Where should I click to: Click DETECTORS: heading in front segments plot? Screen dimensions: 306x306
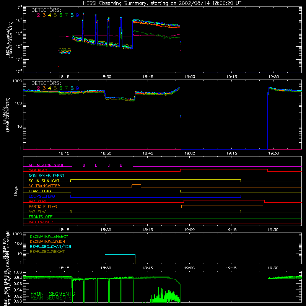click(x=46, y=10)
